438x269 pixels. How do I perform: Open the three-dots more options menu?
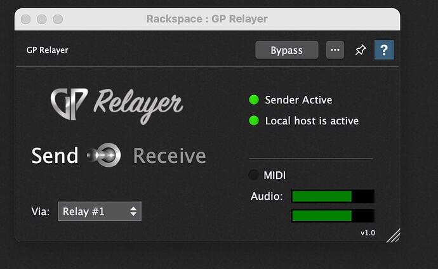pos(335,50)
